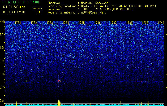
Task: Click the 1735 time marker
Action: (x=82, y=23)
